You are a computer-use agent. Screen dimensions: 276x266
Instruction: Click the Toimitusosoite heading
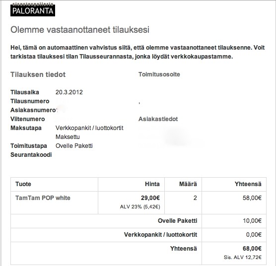159,74
